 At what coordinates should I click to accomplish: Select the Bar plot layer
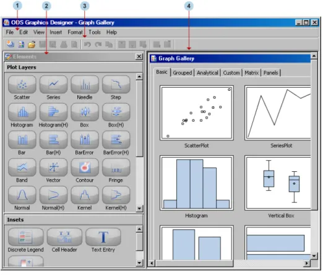pyautogui.click(x=22, y=140)
